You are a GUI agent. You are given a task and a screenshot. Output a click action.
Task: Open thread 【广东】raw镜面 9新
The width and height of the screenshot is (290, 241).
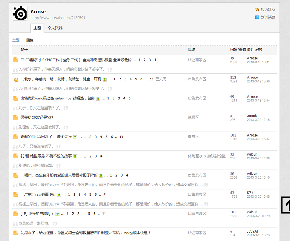[38, 195]
